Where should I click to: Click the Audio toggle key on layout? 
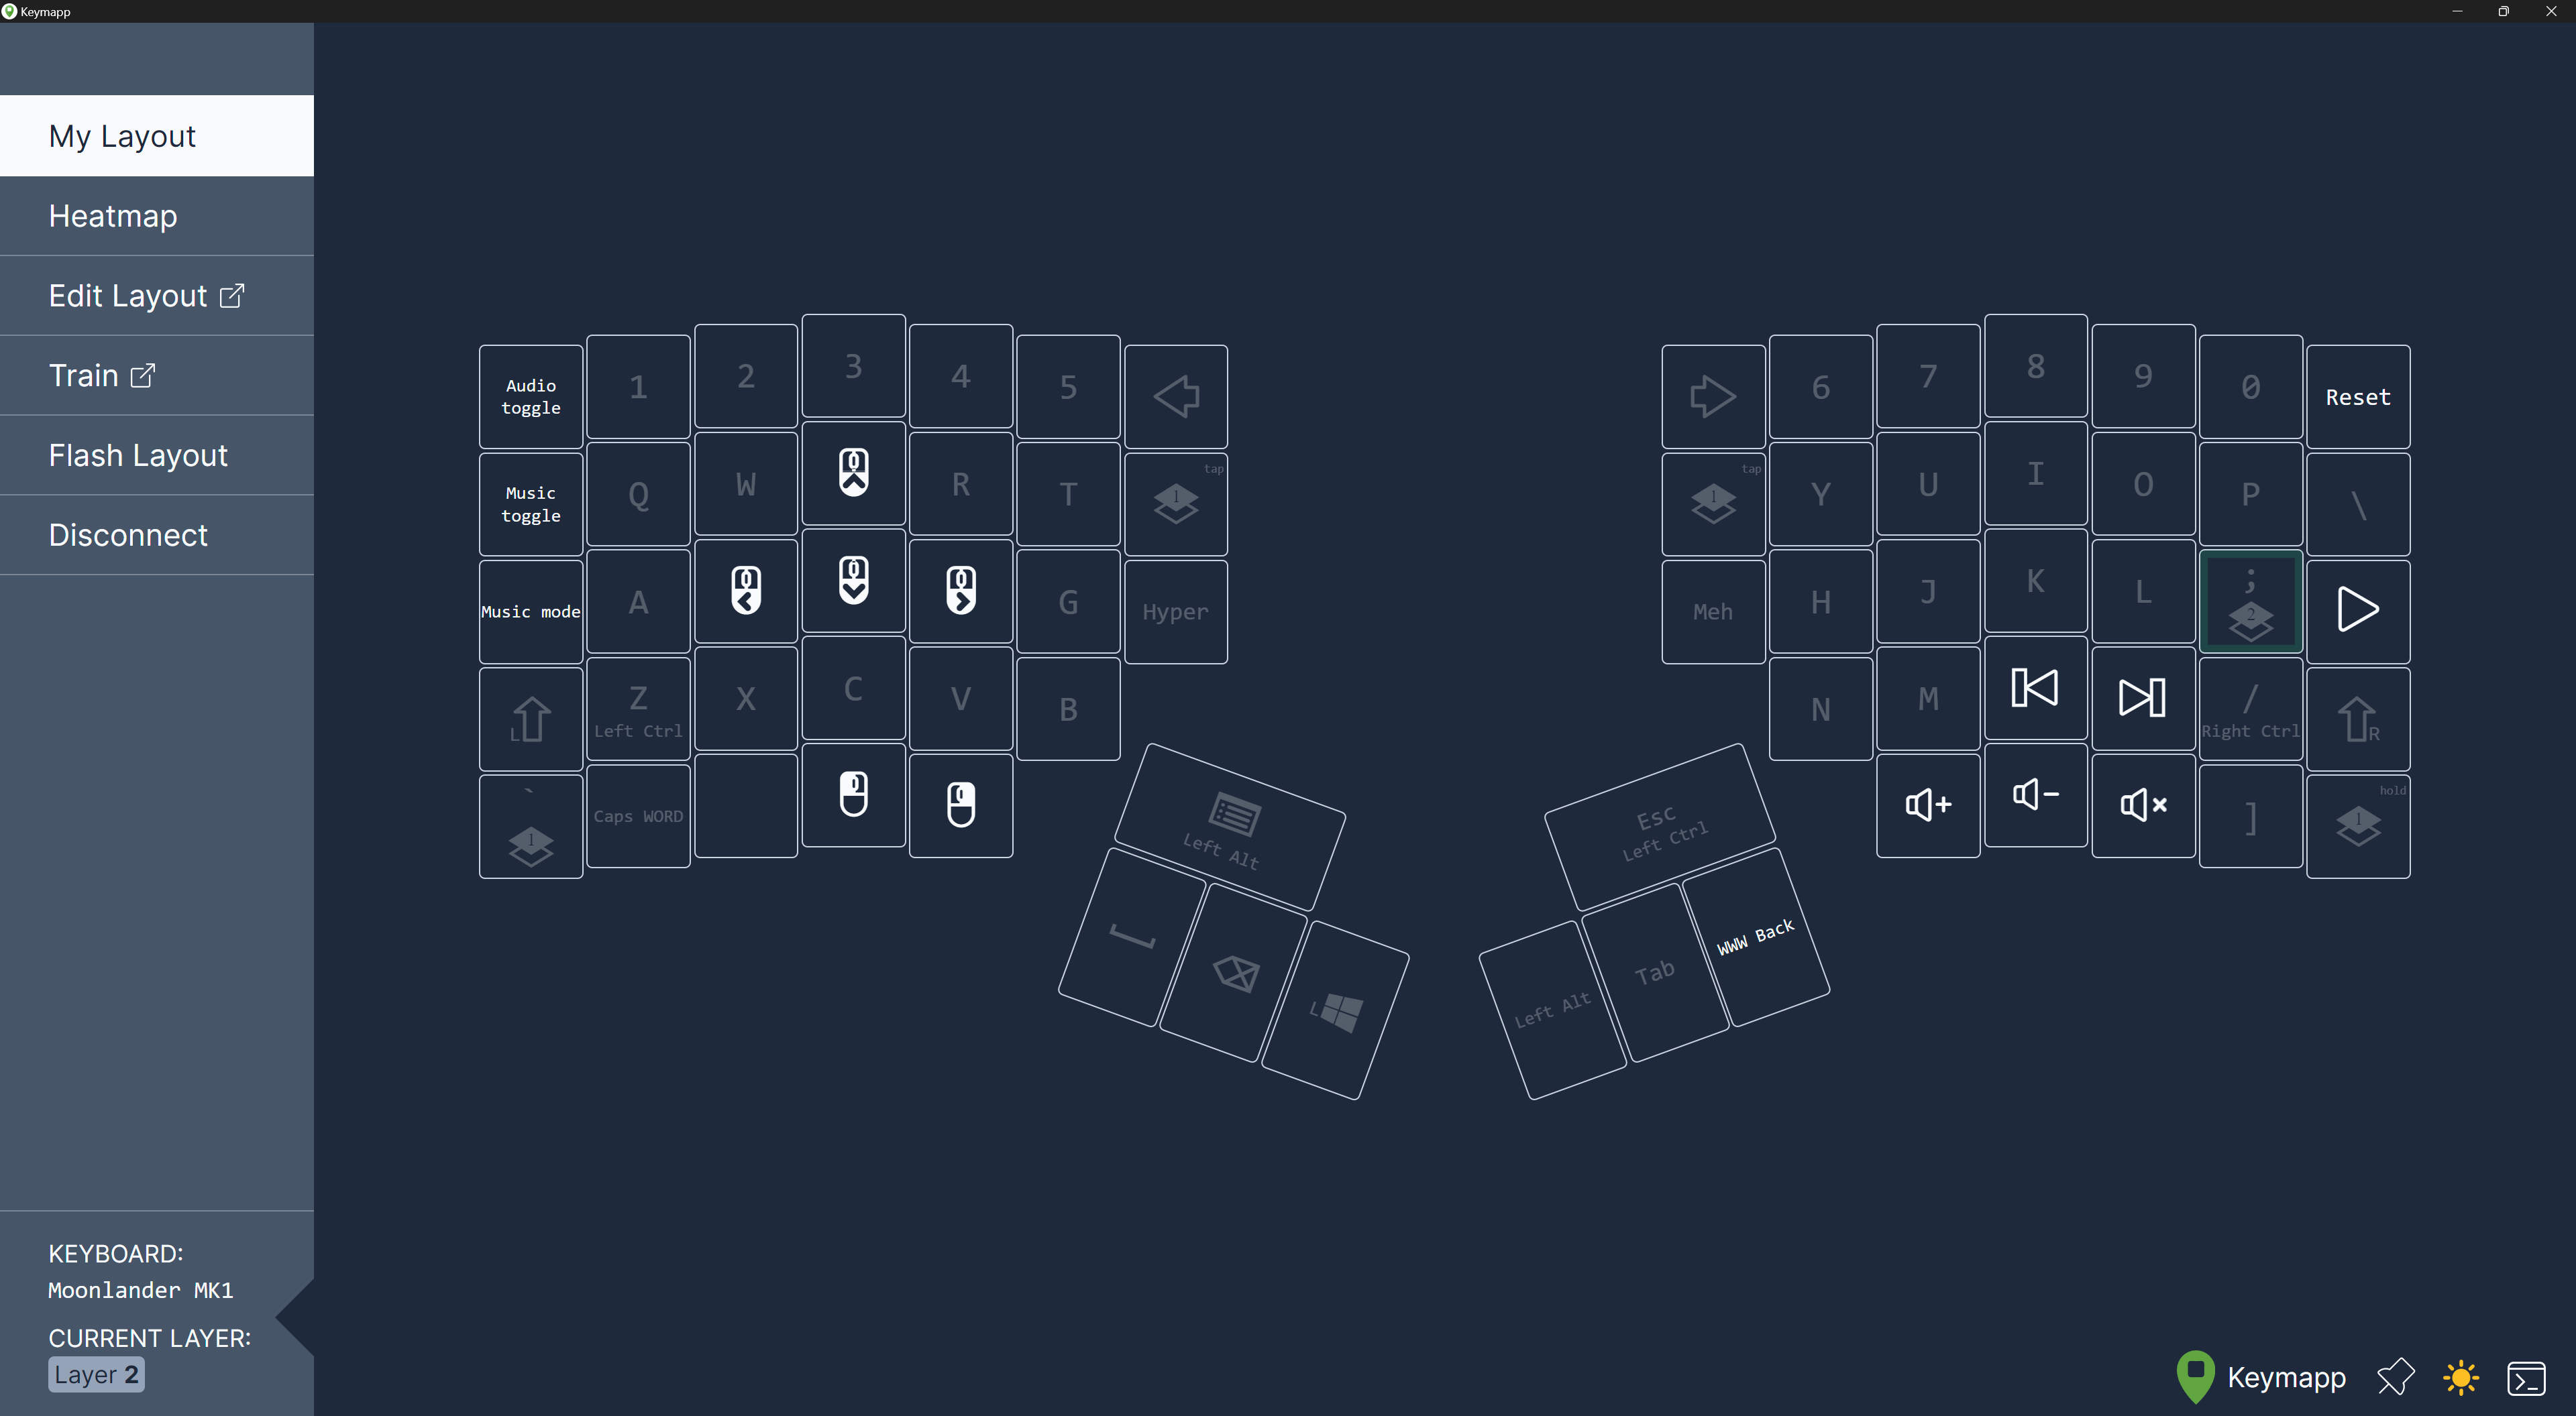(x=530, y=396)
